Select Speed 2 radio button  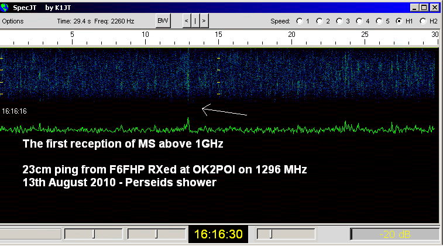[x=320, y=21]
